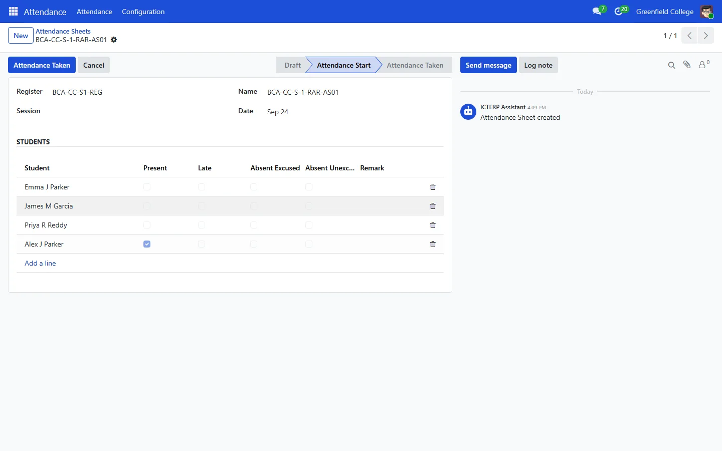Screen dimensions: 722x451
Task: Delete the James M Garcia row
Action: [x=433, y=206]
